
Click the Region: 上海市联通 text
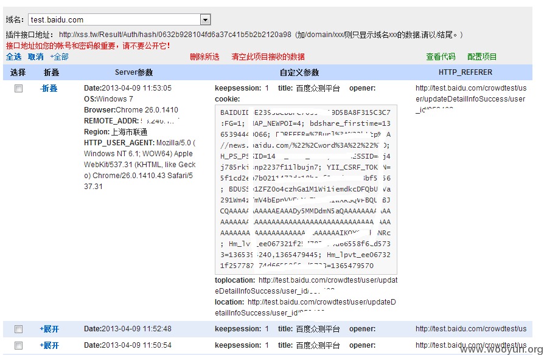116,132
